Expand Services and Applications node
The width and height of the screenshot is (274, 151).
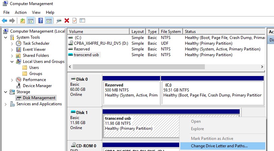[x=6, y=104]
